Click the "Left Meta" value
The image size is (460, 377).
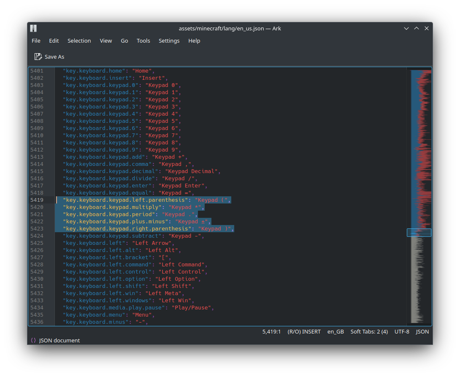coord(163,293)
